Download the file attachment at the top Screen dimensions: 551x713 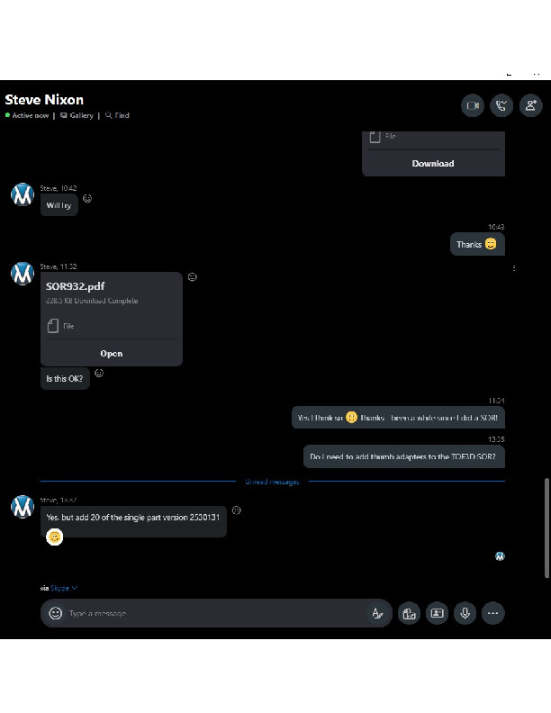point(433,163)
